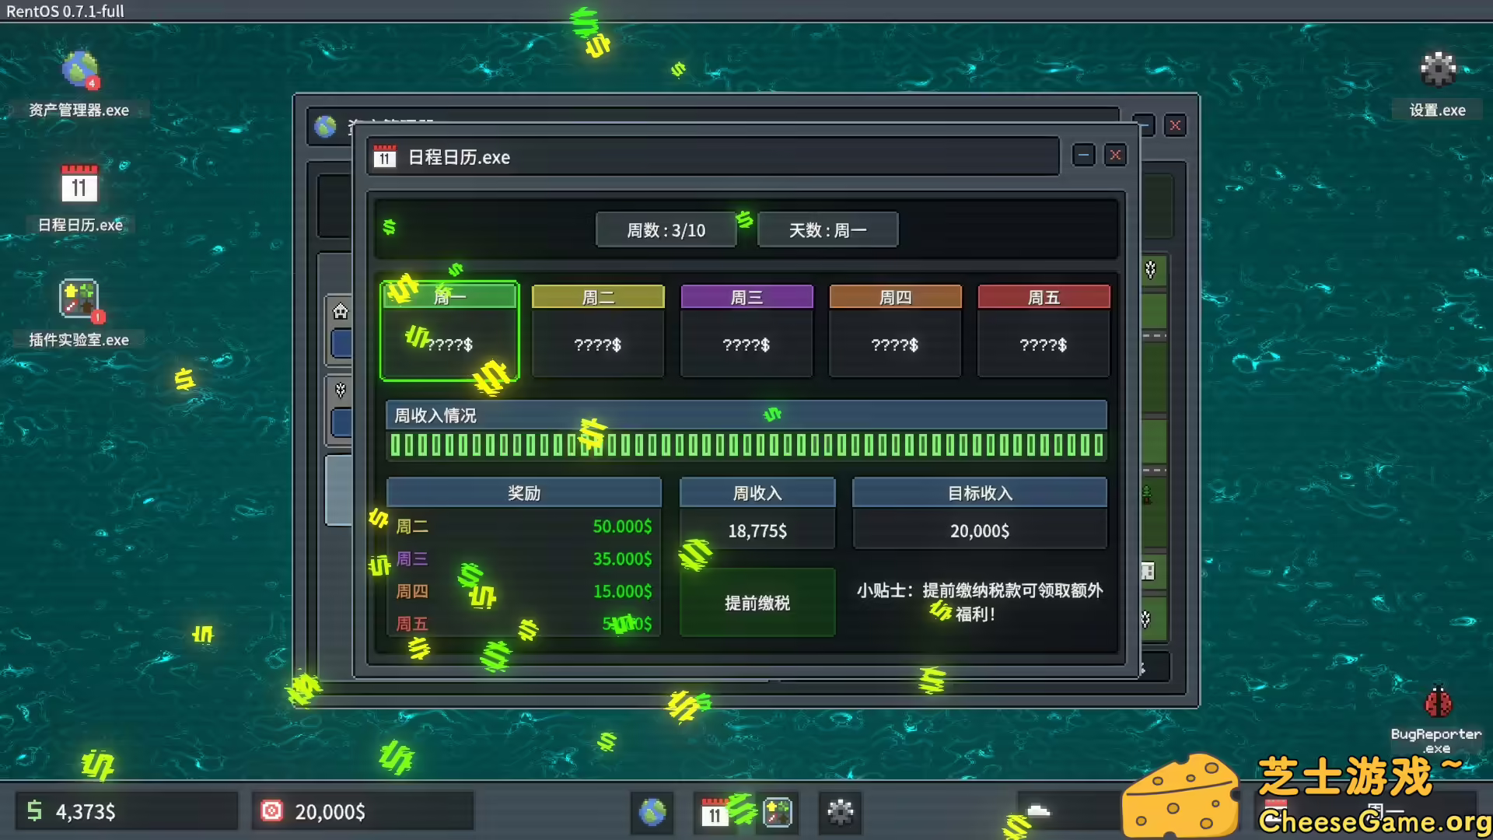Open 日程日历.exe desktop icon
Viewport: 1493px width, 840px height.
point(79,185)
